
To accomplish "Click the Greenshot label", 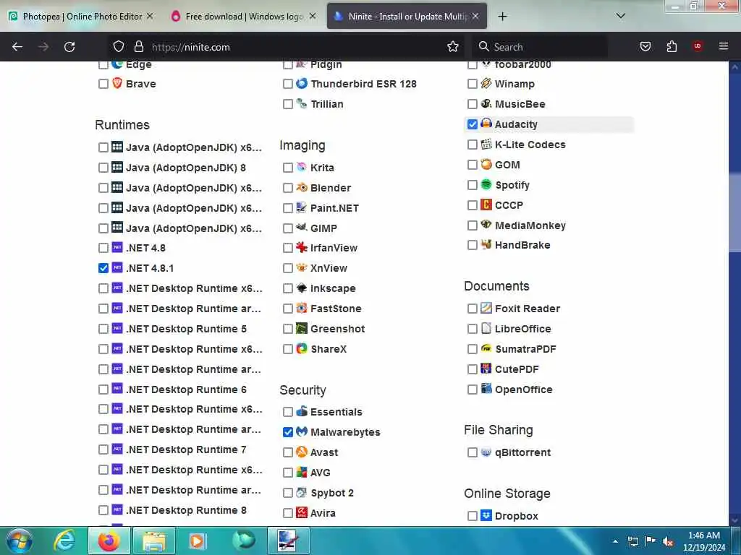I will tap(337, 329).
